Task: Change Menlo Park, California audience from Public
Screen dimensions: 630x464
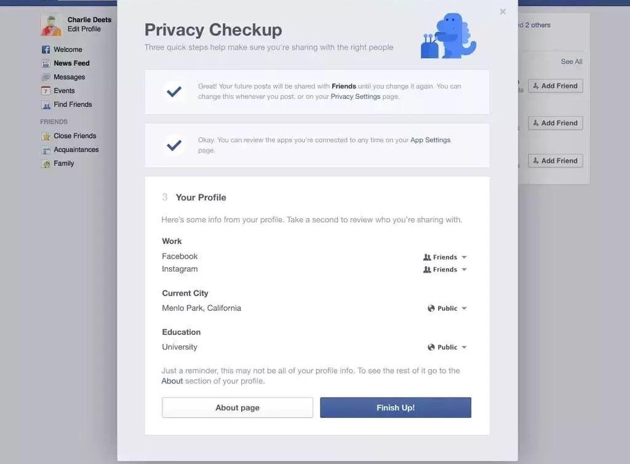Action: pos(447,309)
